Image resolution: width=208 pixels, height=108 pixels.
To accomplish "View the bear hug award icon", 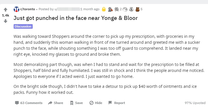I will (x=138, y=9).
